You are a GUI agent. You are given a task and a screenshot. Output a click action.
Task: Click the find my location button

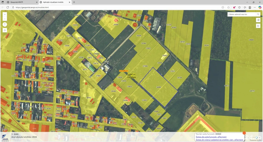click(x=5, y=30)
